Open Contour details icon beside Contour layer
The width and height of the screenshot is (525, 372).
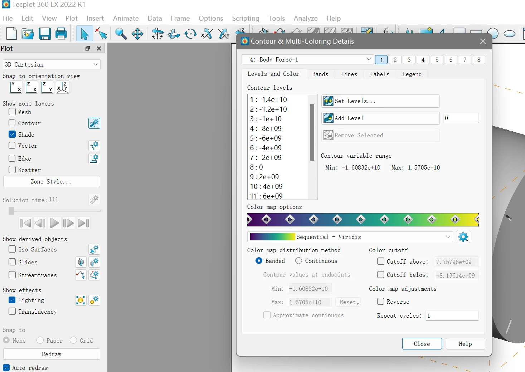point(94,123)
